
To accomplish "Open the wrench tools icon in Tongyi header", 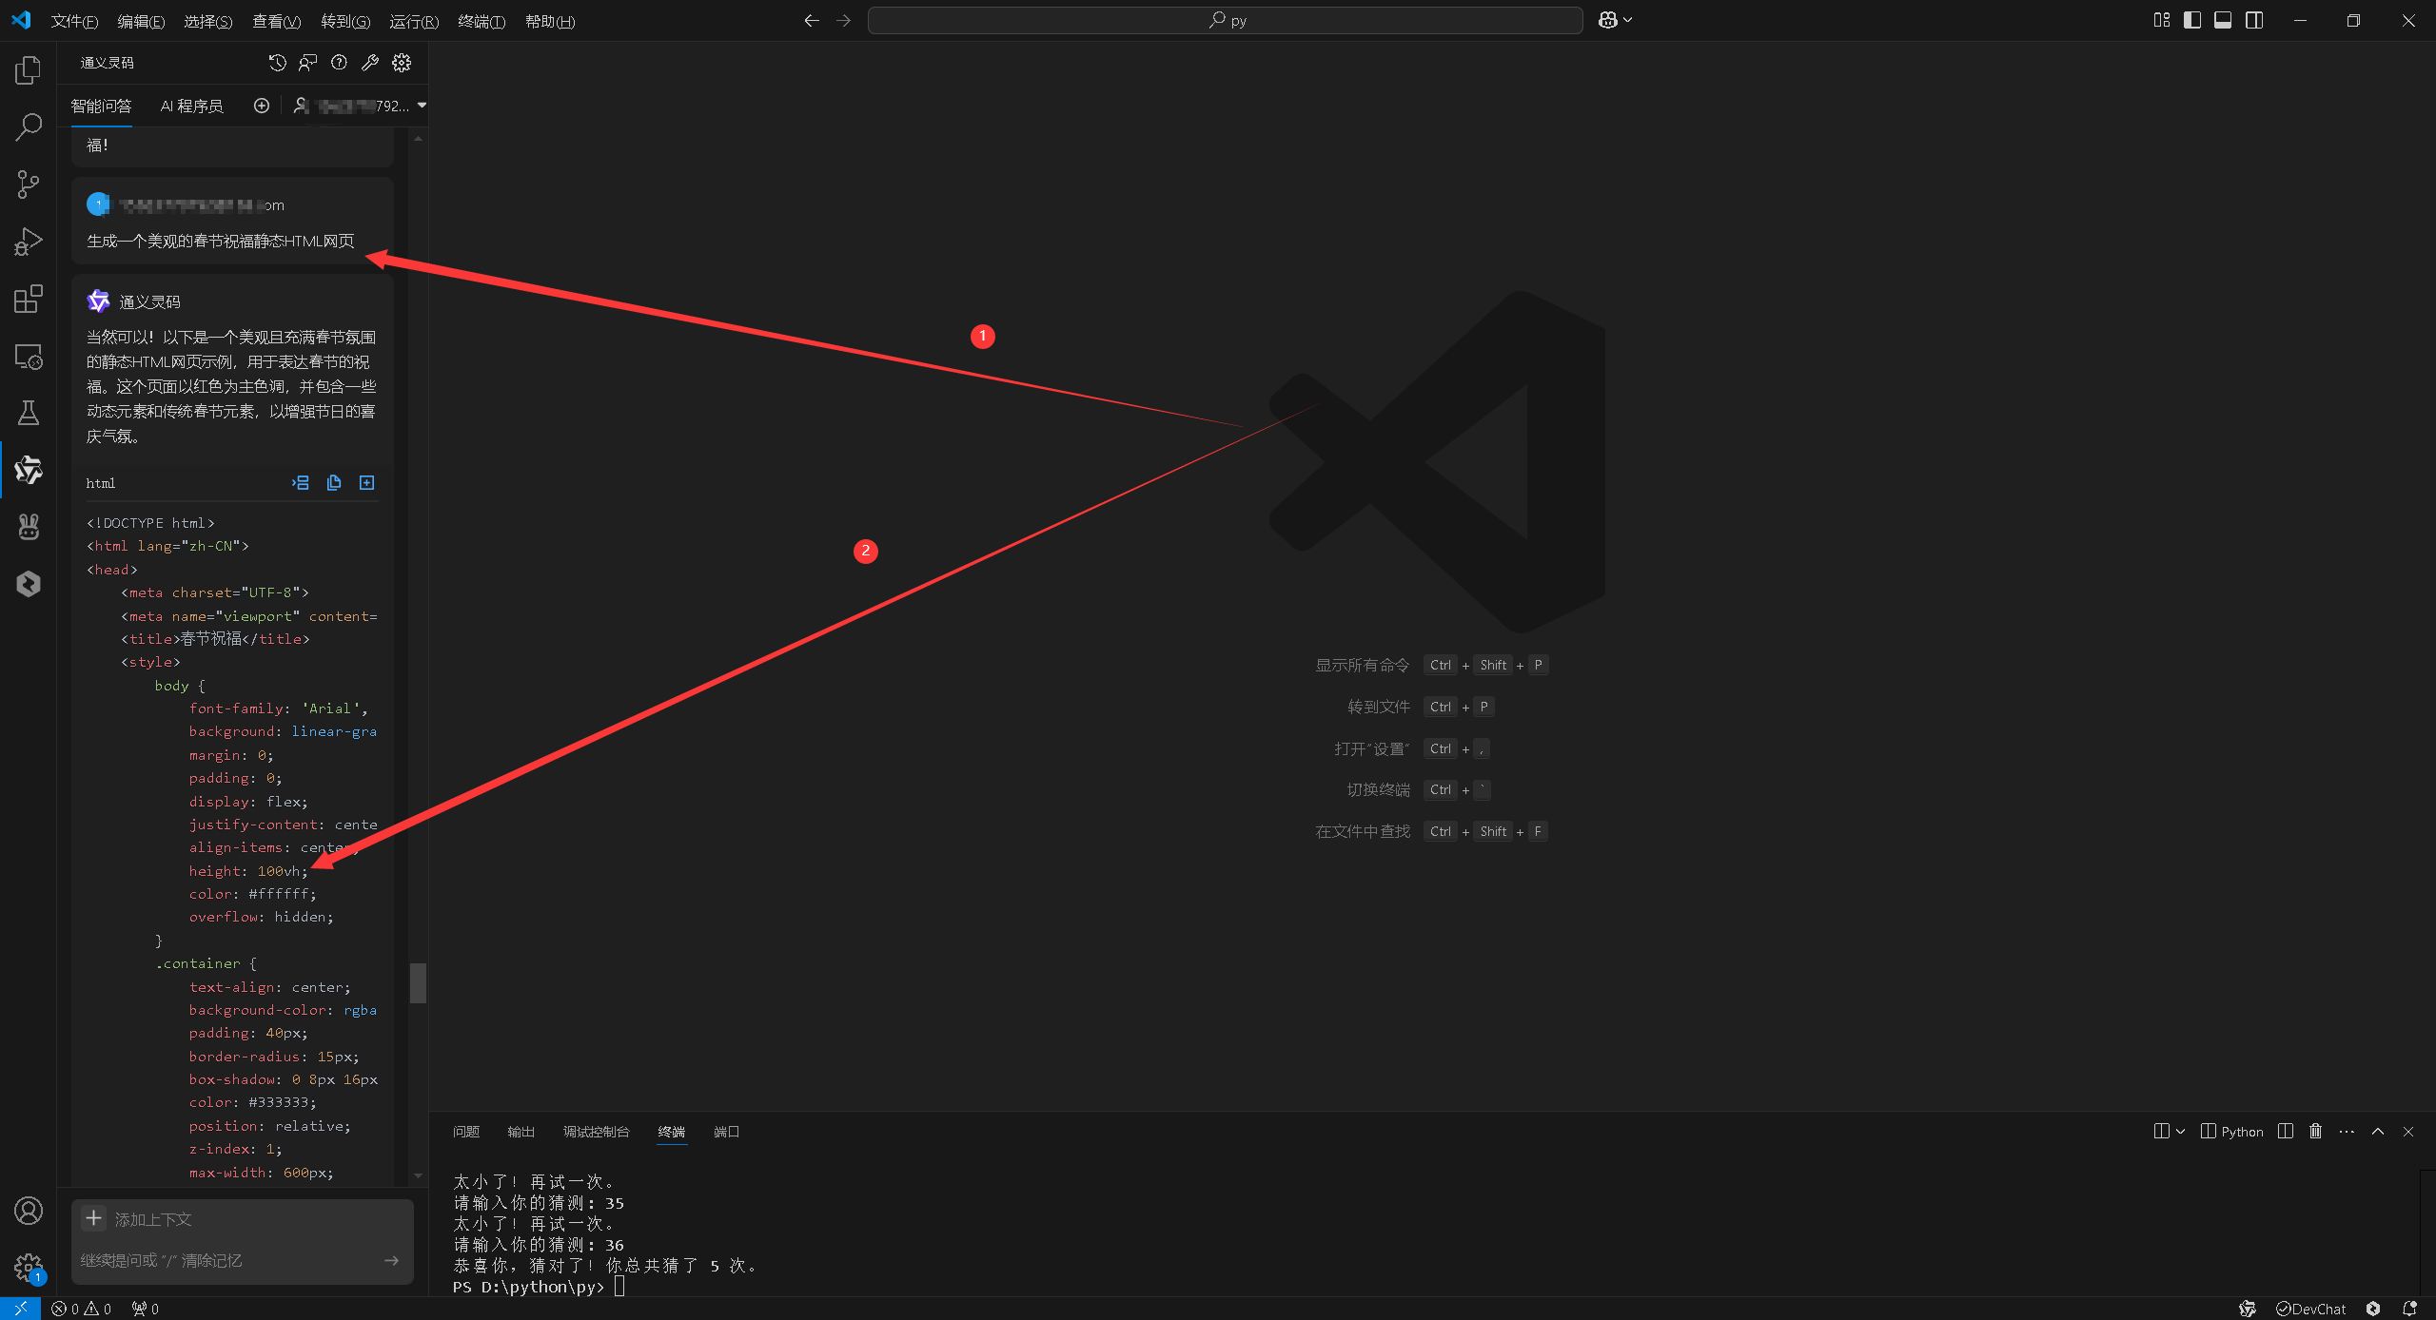I will pyautogui.click(x=370, y=63).
